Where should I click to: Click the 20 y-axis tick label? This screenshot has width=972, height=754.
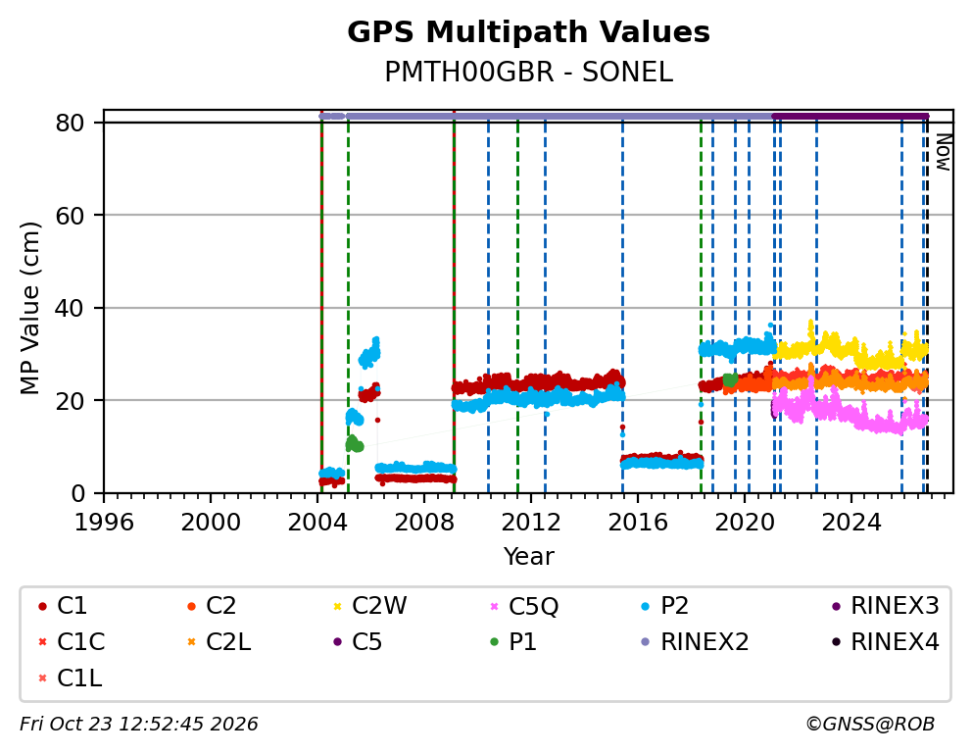pos(70,401)
